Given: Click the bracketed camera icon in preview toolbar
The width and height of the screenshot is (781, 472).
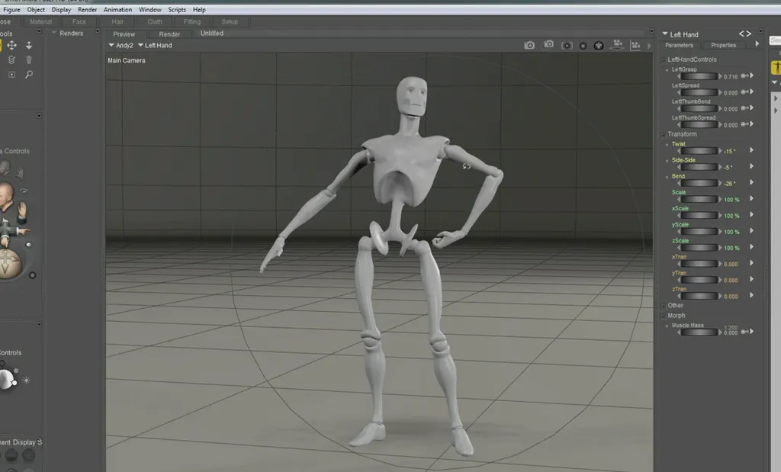Looking at the screenshot, I should click(567, 45).
